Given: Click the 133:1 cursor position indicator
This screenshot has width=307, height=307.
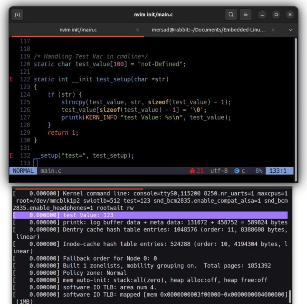Looking at the screenshot, I should [279, 171].
